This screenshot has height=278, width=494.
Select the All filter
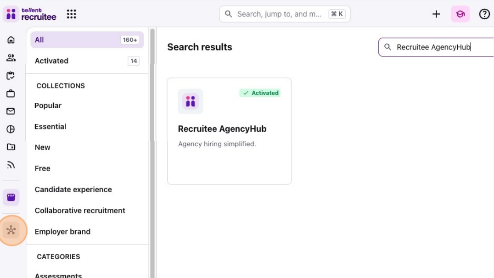(x=87, y=39)
